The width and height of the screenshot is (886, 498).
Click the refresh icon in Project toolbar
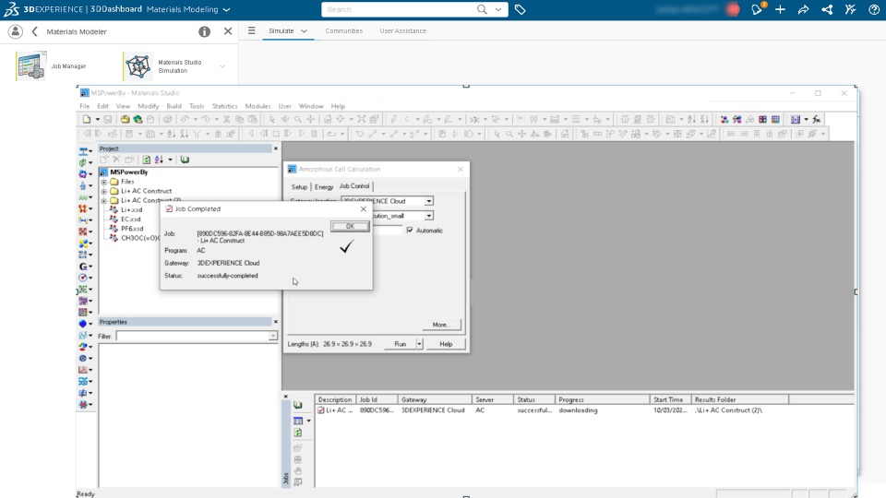[147, 160]
